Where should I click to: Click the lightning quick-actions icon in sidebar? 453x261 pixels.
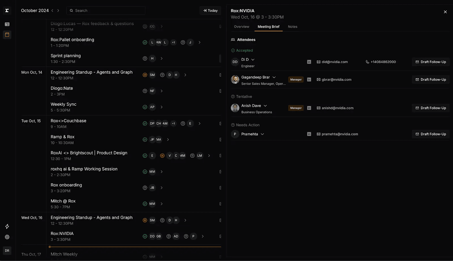7,226
